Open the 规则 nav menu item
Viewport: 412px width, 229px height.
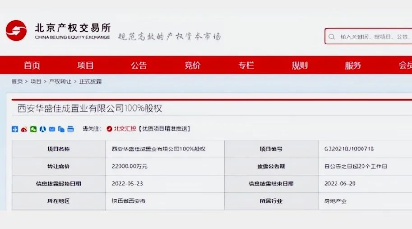point(300,65)
